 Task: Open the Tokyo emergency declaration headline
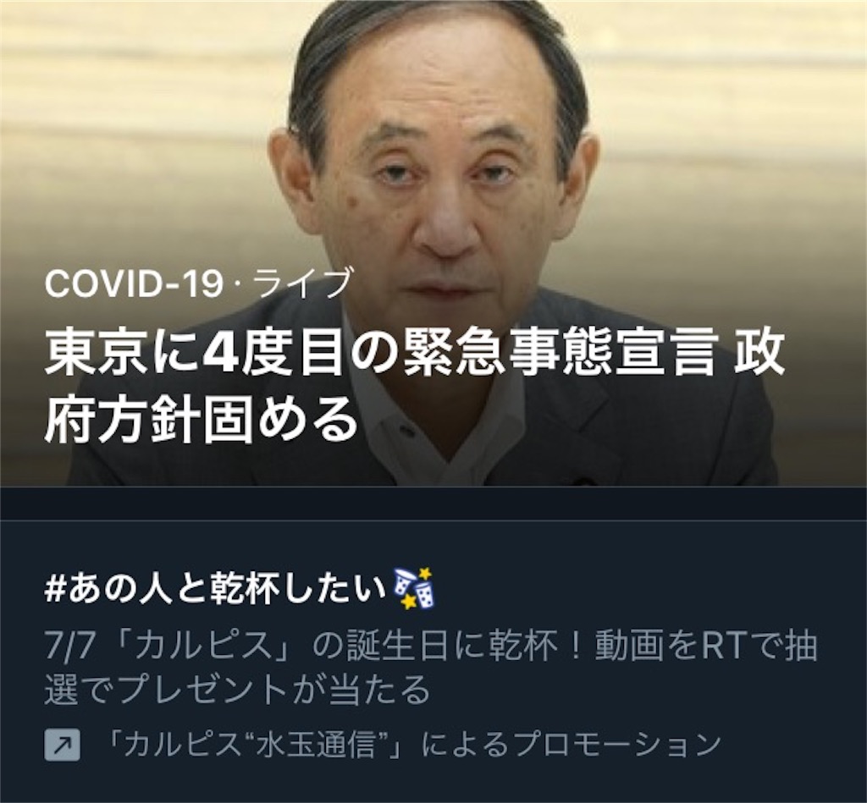click(414, 387)
